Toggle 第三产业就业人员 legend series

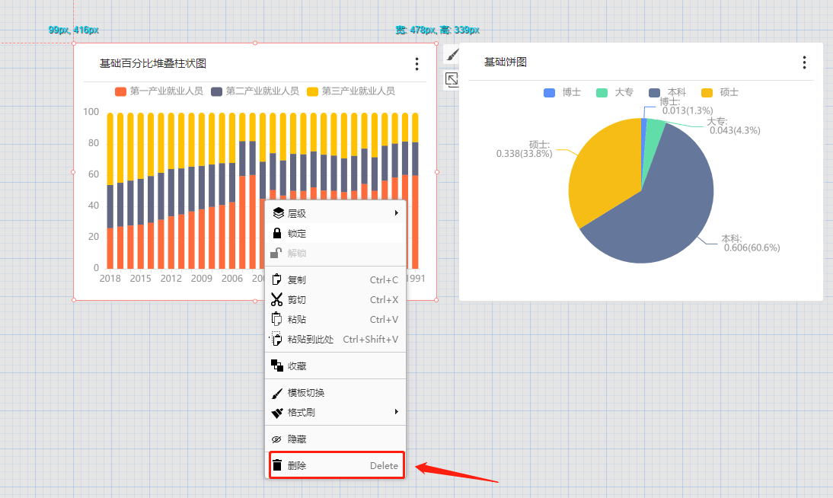point(351,91)
